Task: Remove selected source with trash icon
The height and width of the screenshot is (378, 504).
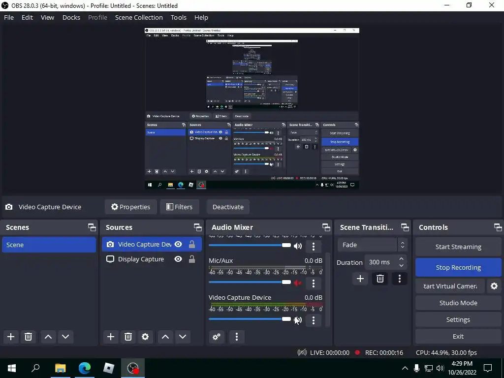Action: pos(128,337)
